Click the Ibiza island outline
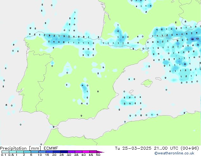The image size is (201, 156). coord(131,91)
